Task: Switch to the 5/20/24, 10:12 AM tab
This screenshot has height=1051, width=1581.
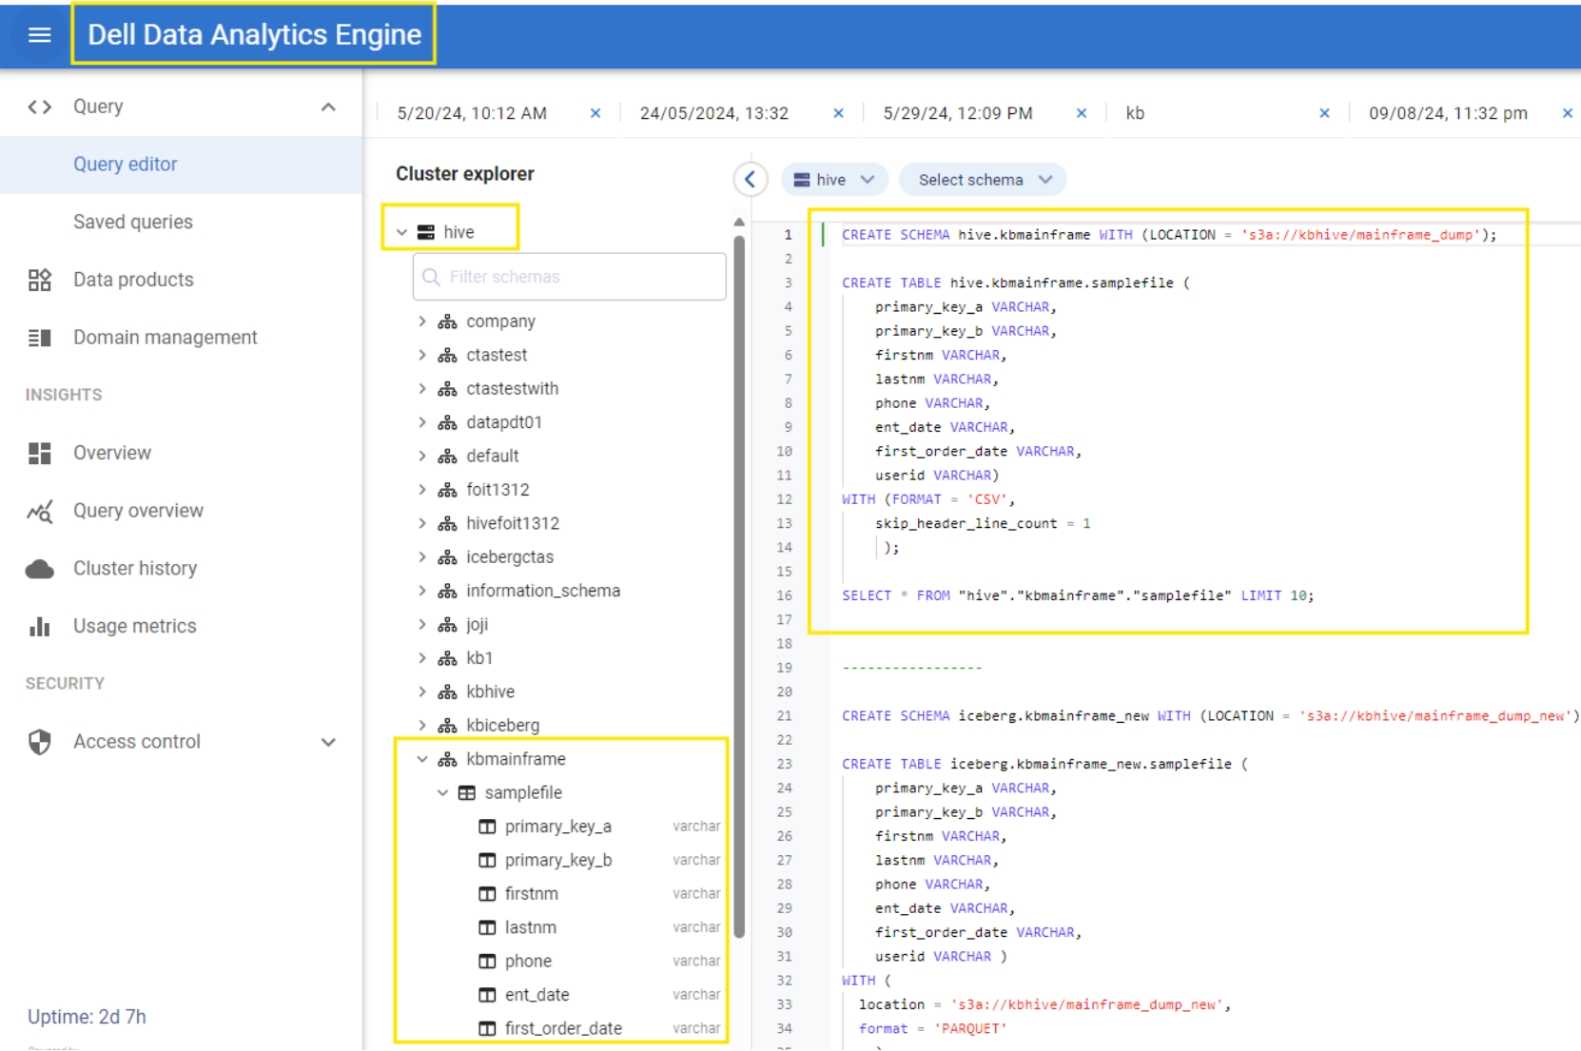Action: (472, 113)
